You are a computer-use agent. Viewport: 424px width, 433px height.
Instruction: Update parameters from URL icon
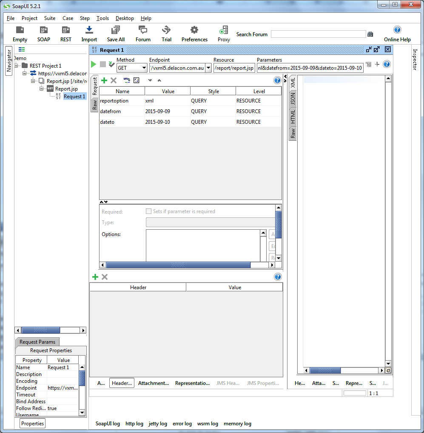127,80
